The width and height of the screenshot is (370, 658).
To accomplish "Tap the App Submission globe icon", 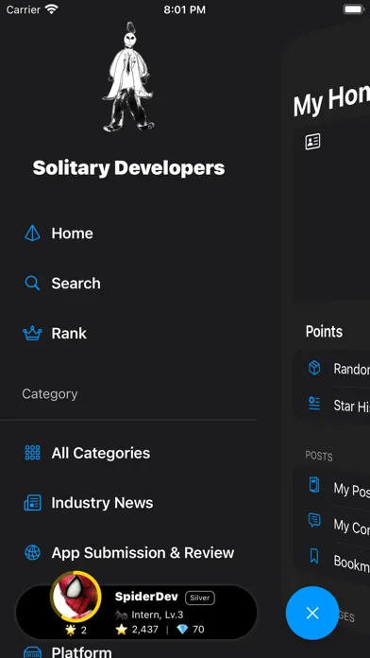I will click(32, 553).
